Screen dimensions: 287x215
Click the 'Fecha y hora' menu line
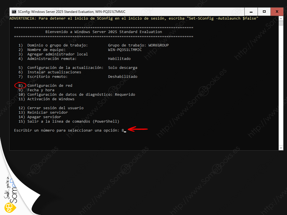pyautogui.click(x=41, y=90)
